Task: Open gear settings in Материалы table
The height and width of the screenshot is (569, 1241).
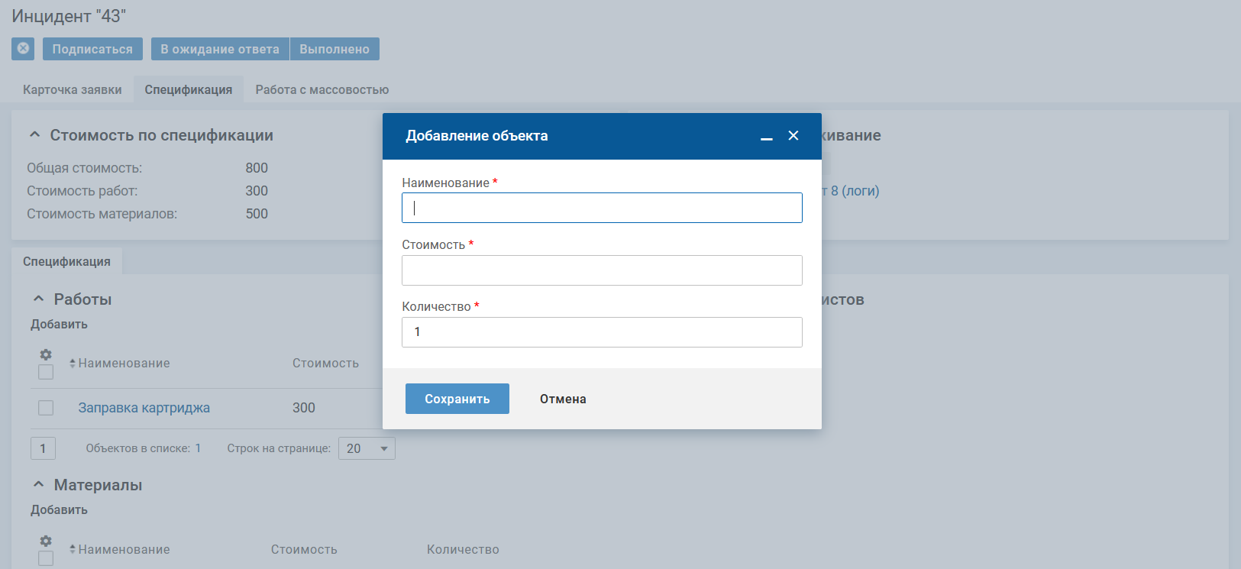Action: pos(46,541)
